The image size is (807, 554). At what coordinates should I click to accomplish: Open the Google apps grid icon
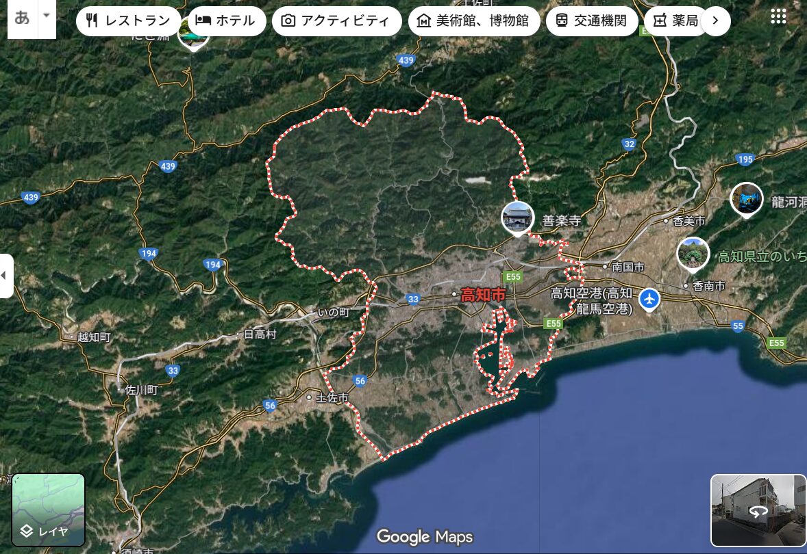pyautogui.click(x=778, y=17)
